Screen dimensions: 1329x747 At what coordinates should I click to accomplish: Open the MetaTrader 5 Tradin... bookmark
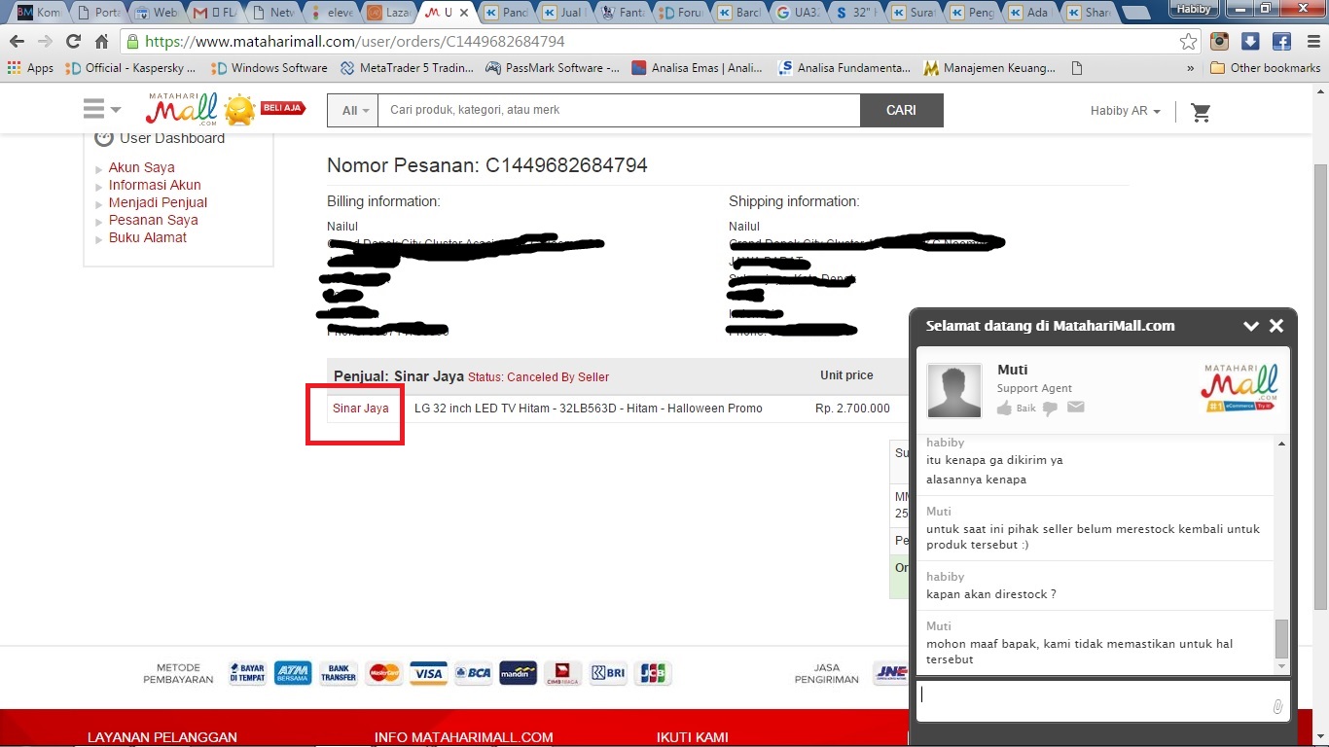408,68
